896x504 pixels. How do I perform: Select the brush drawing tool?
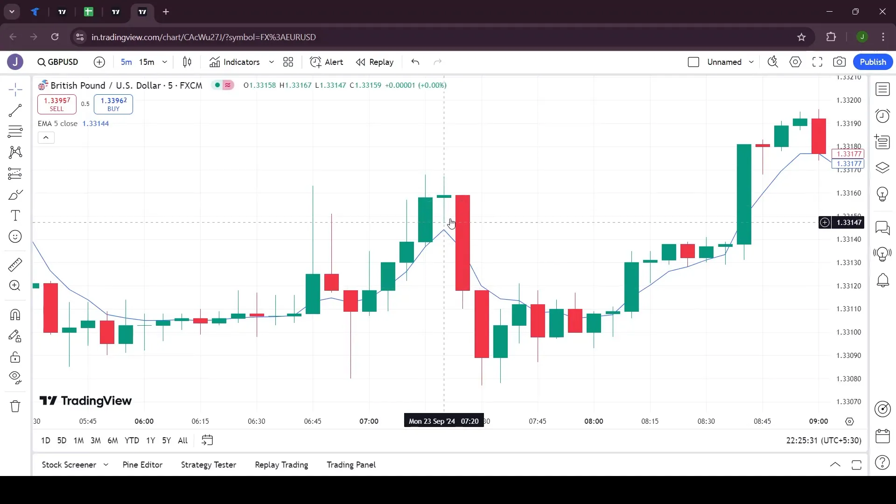pyautogui.click(x=15, y=195)
